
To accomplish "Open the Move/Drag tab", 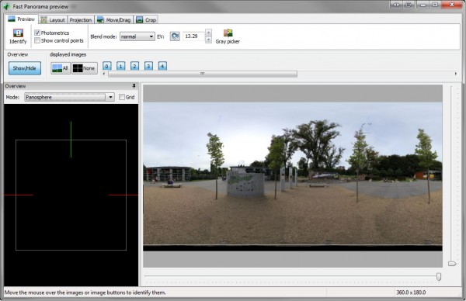I will pos(114,20).
